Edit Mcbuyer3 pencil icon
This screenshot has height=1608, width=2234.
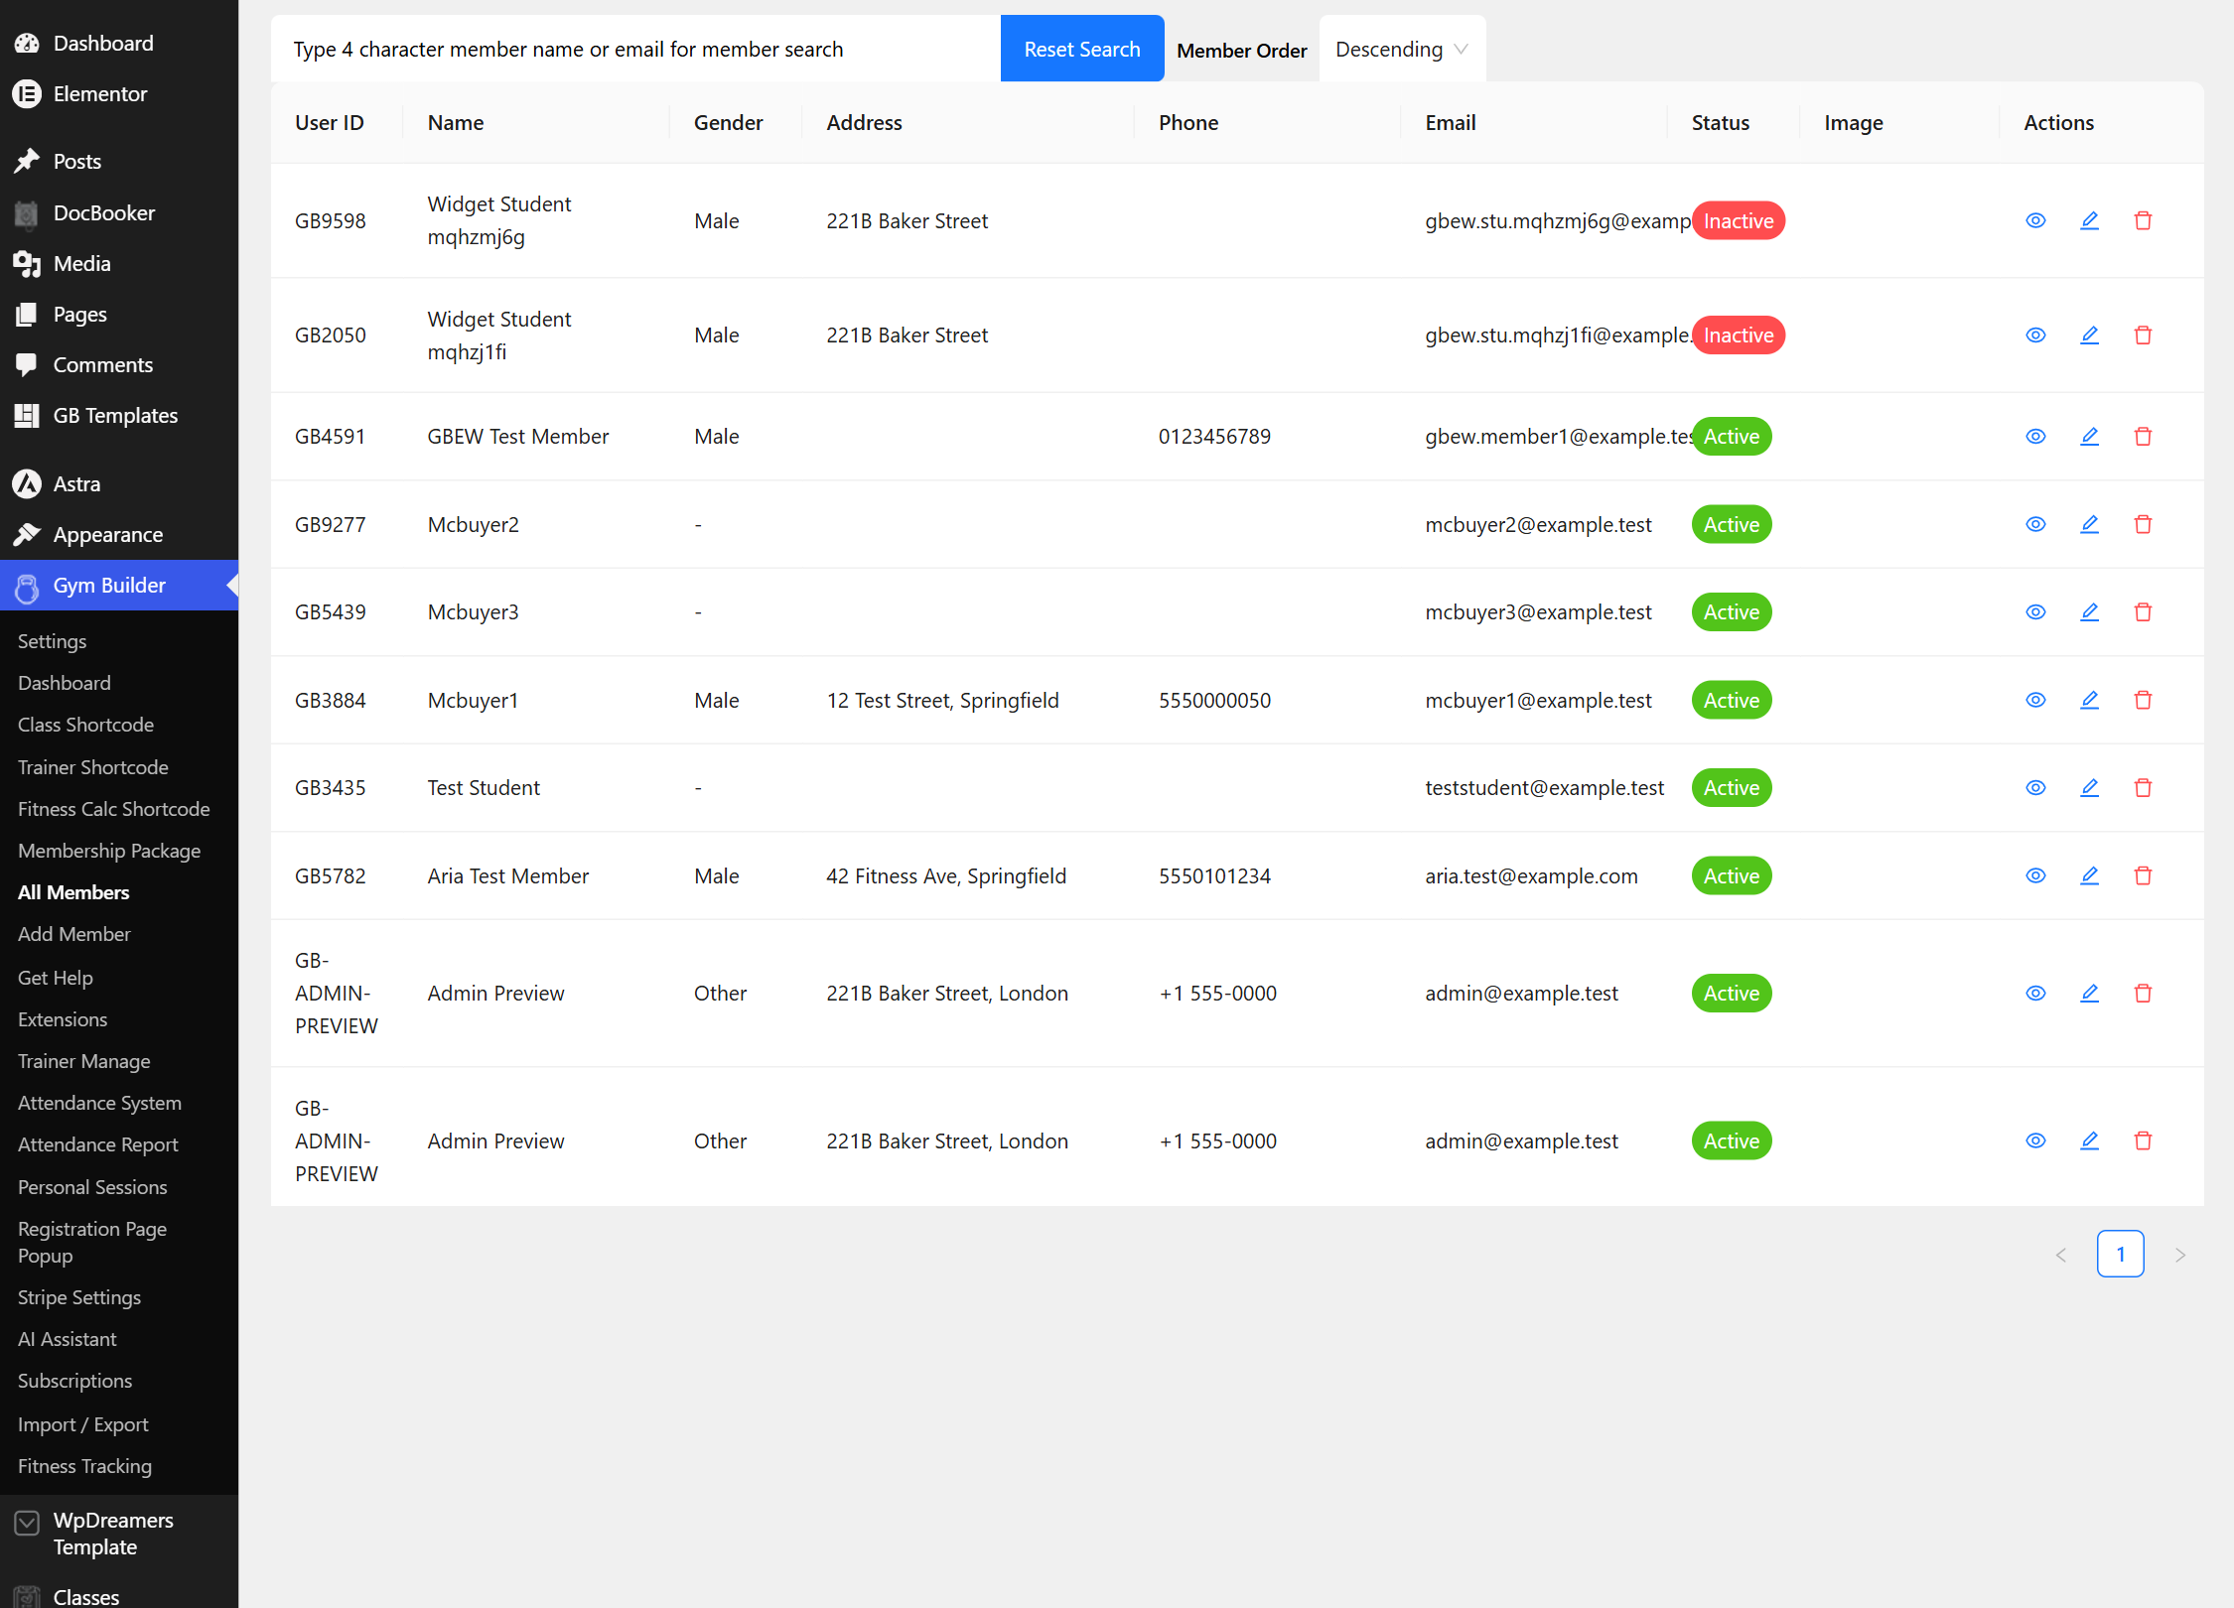click(x=2089, y=612)
